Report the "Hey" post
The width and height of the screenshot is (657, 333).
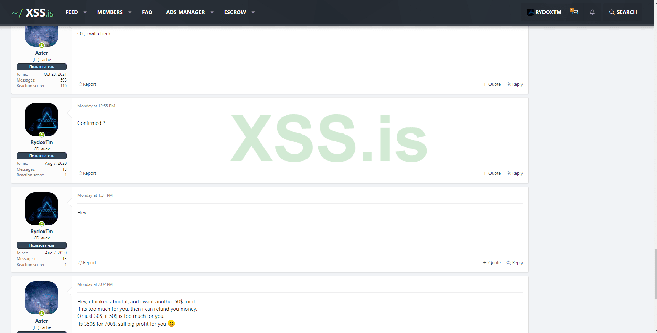[x=87, y=263]
